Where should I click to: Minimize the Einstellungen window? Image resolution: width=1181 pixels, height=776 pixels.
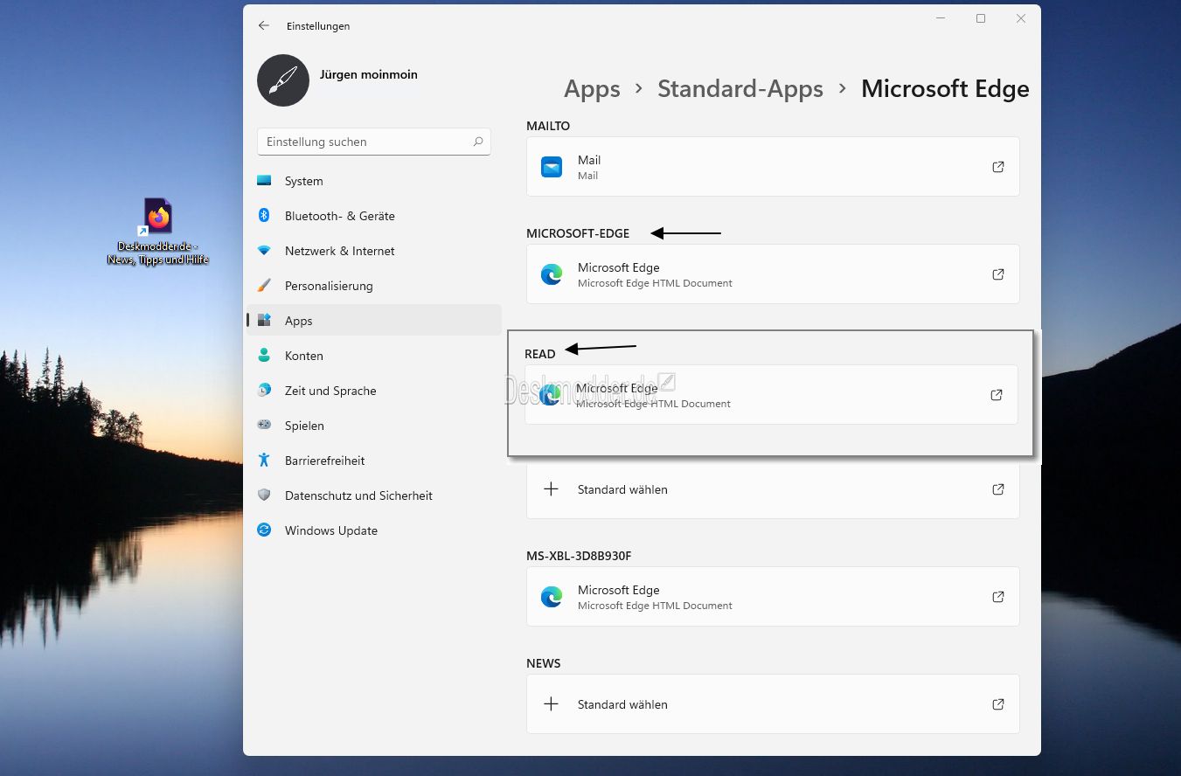point(941,18)
